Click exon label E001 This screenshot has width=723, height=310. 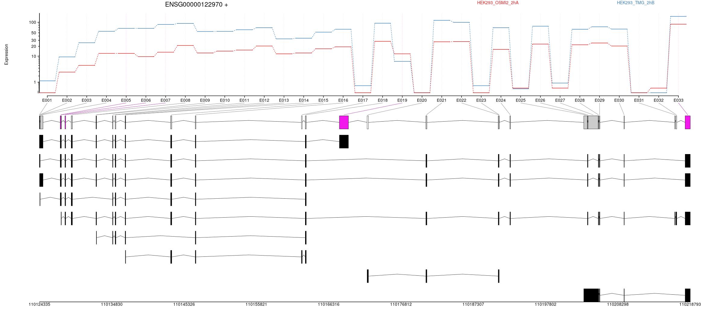(47, 101)
